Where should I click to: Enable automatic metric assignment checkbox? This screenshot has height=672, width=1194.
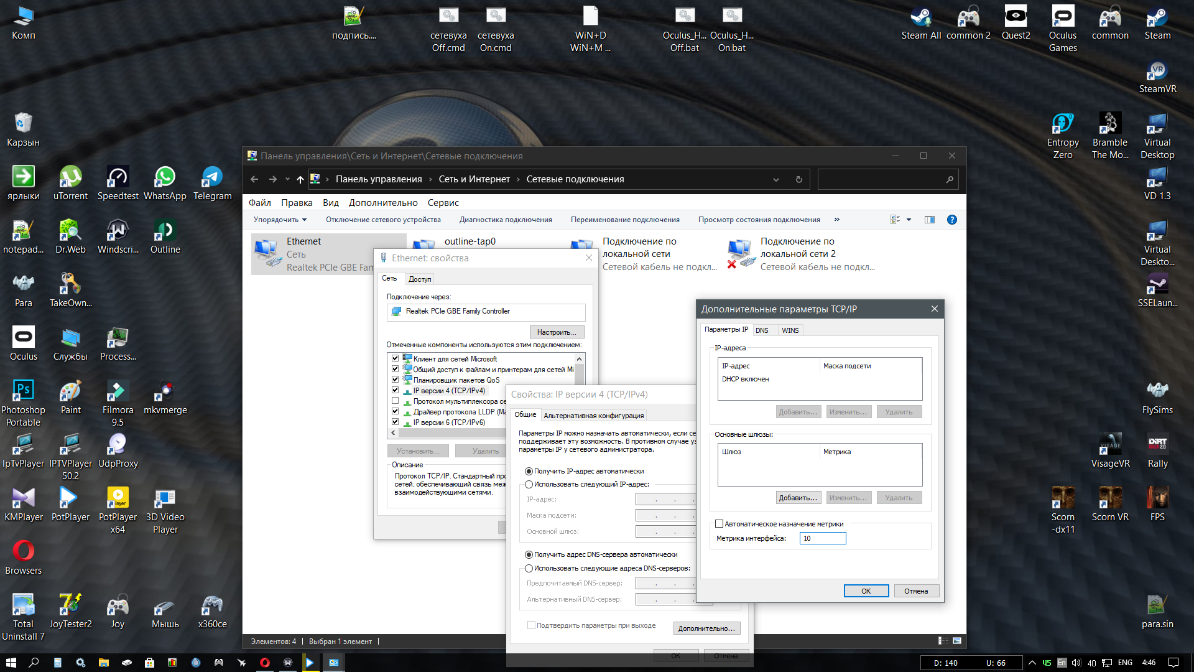pyautogui.click(x=720, y=524)
